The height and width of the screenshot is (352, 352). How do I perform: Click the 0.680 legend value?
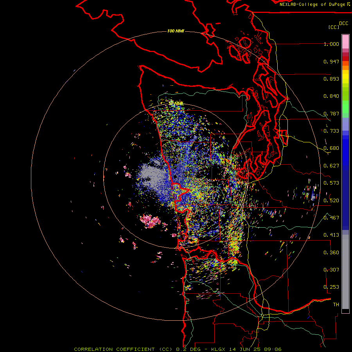(x=331, y=148)
